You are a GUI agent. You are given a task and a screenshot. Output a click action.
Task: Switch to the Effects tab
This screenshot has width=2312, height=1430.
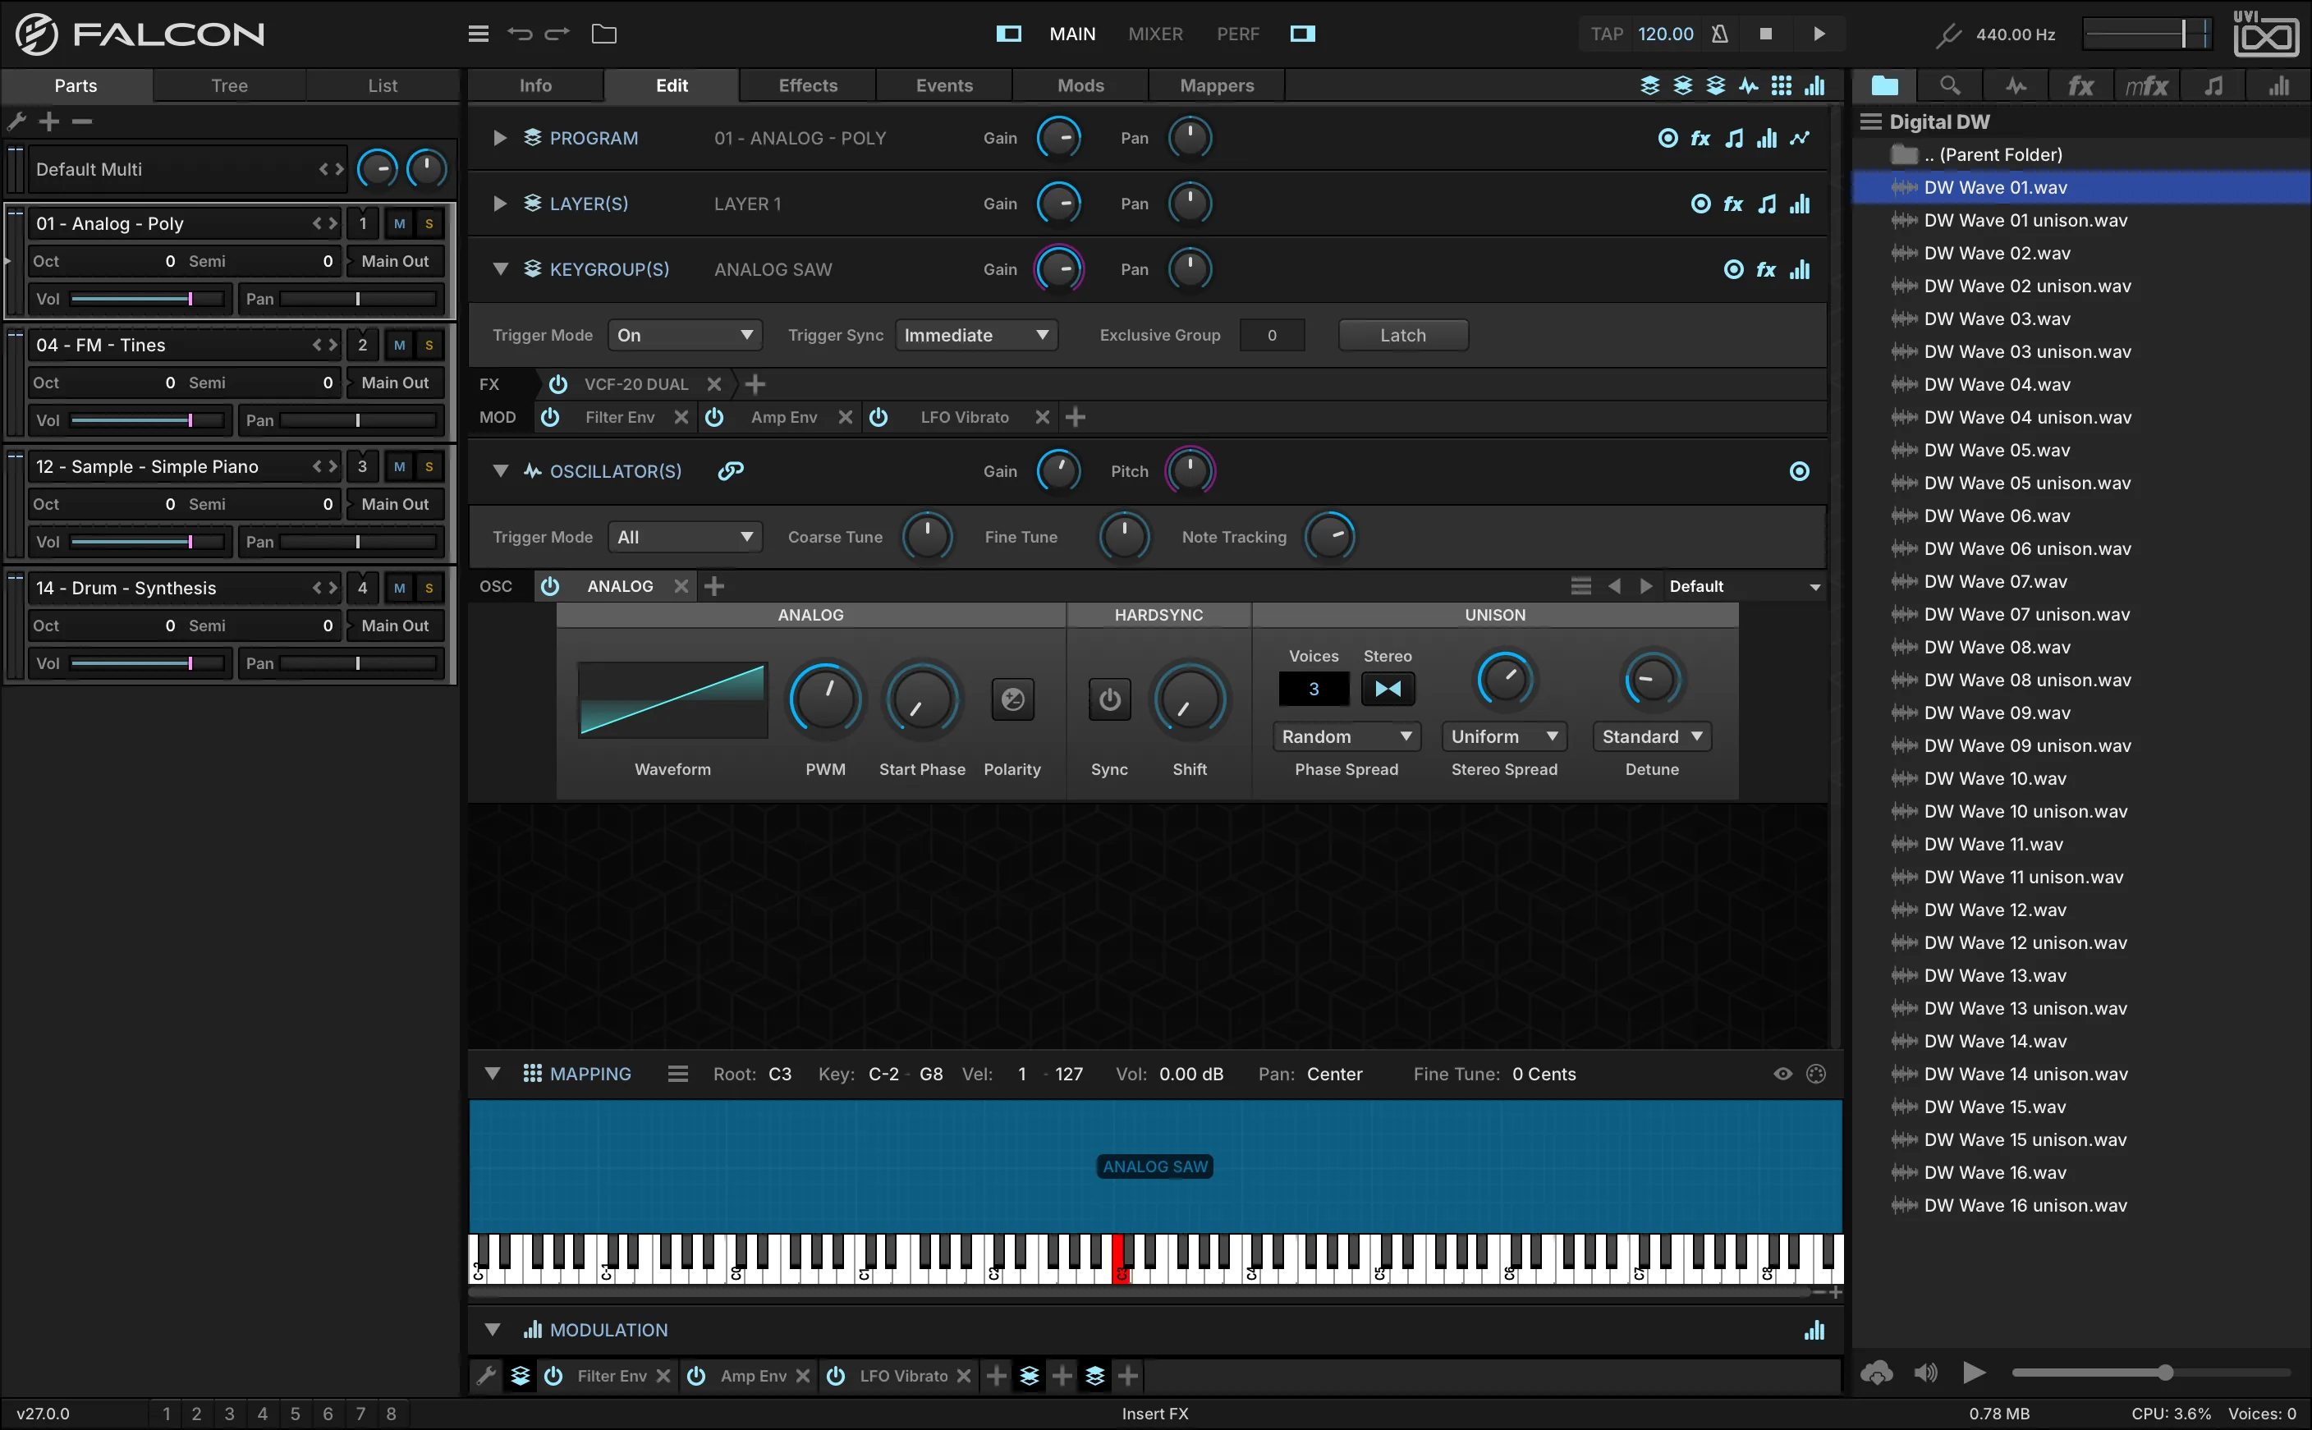pyautogui.click(x=808, y=86)
